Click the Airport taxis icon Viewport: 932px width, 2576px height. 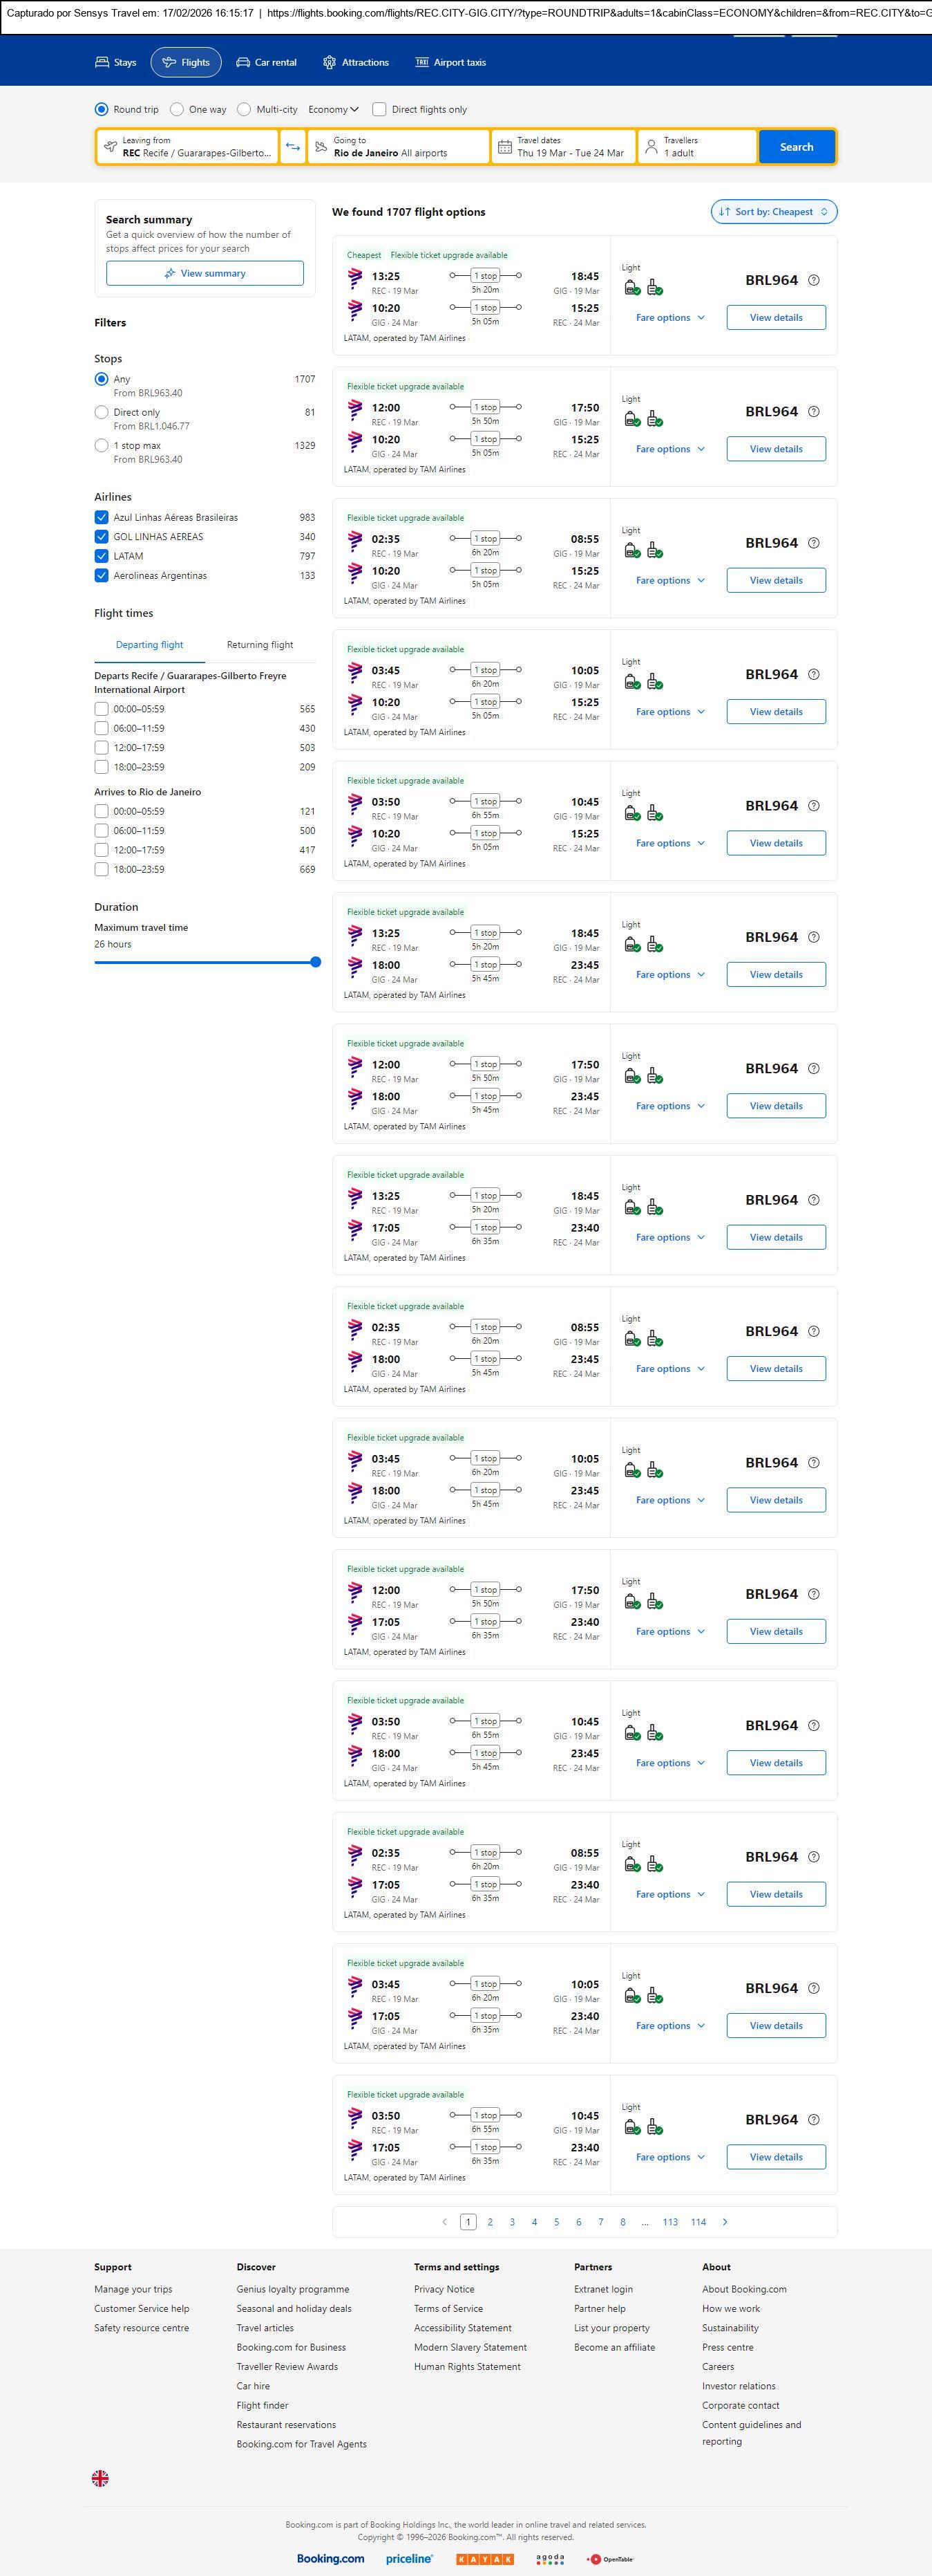421,62
